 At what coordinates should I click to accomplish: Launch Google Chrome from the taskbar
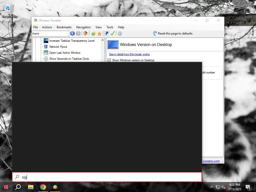point(43,187)
